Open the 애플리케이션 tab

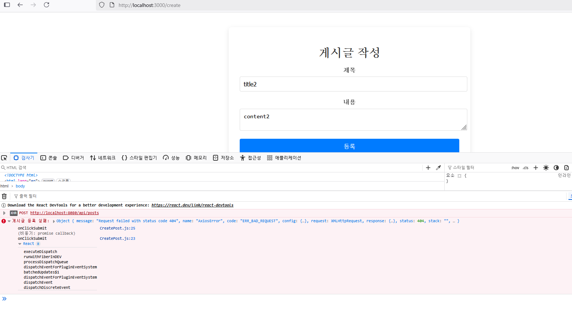point(284,158)
